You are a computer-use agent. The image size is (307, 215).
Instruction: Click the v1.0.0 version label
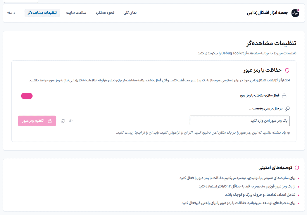(11, 13)
